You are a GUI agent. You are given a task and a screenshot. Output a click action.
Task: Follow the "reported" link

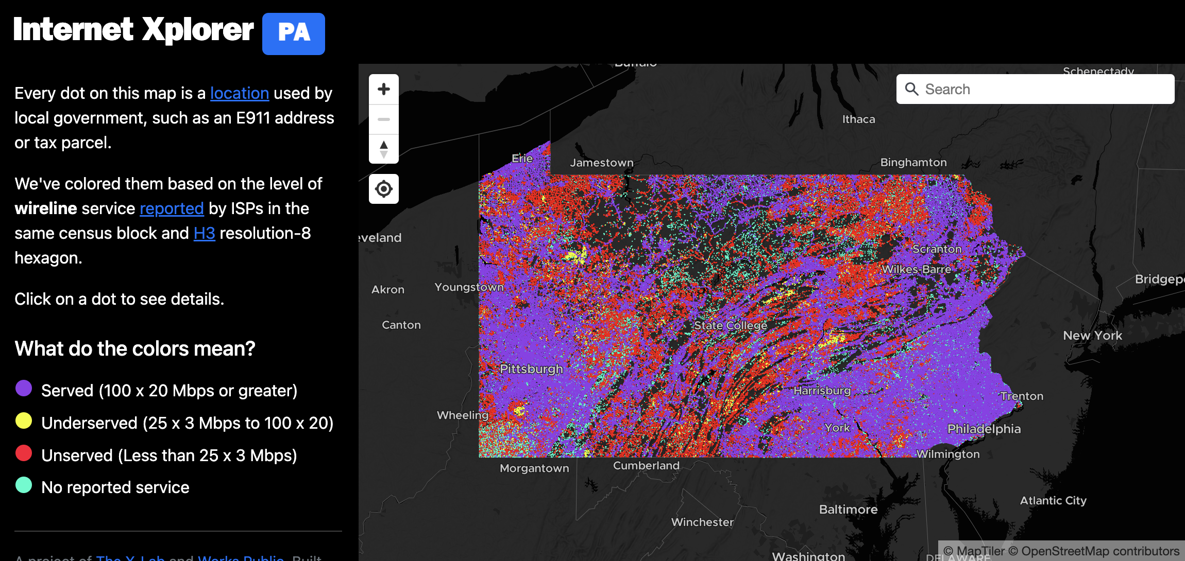[x=172, y=208]
